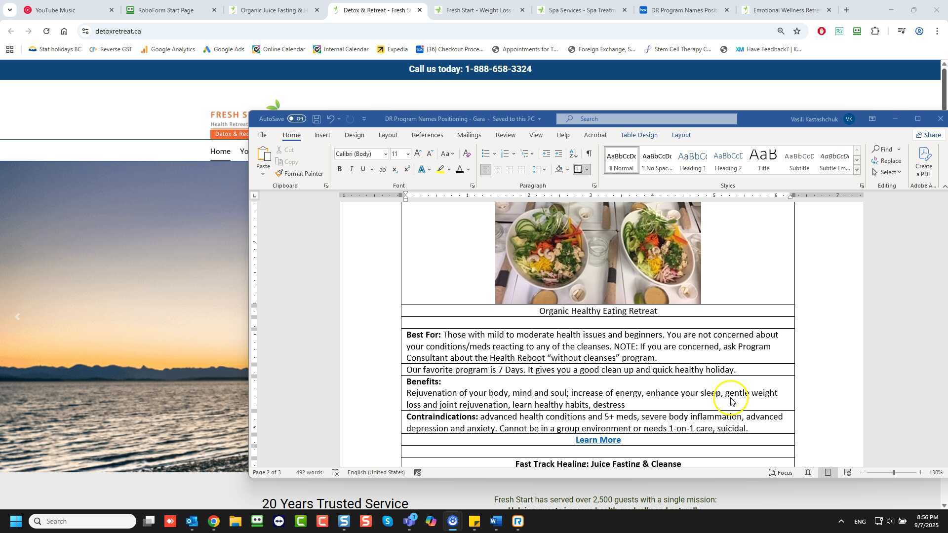Click the Format Painter tool

pos(299,174)
